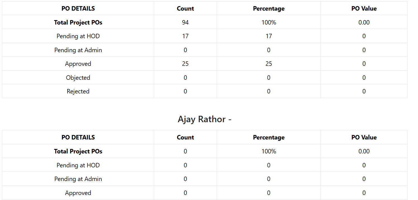The image size is (418, 200).
Task: Select the Rejected row's PO Value cell
Action: click(x=364, y=91)
